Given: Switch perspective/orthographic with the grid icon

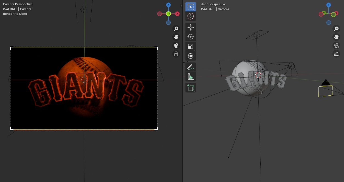Looking at the screenshot, I should [x=336, y=54].
